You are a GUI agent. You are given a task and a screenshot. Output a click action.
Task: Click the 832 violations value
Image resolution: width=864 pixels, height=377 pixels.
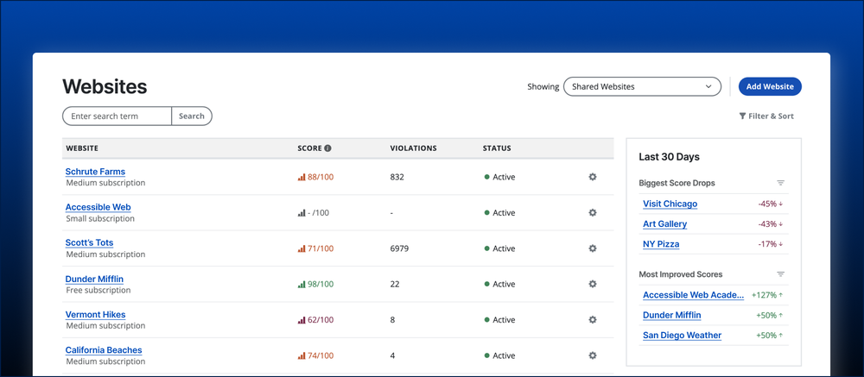point(397,177)
